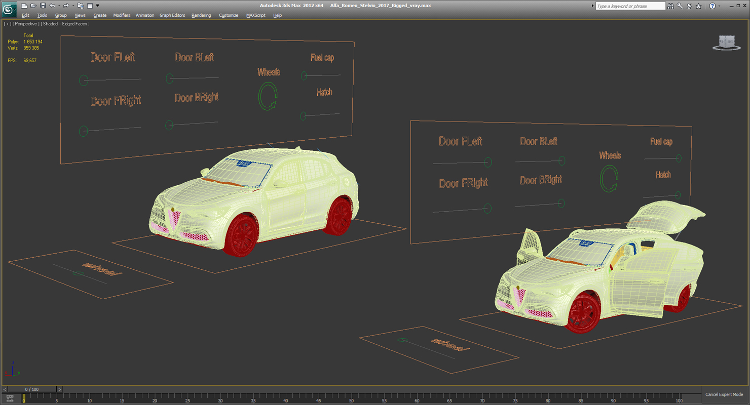
Task: Click the [+] viewport general label
Action: coord(7,24)
